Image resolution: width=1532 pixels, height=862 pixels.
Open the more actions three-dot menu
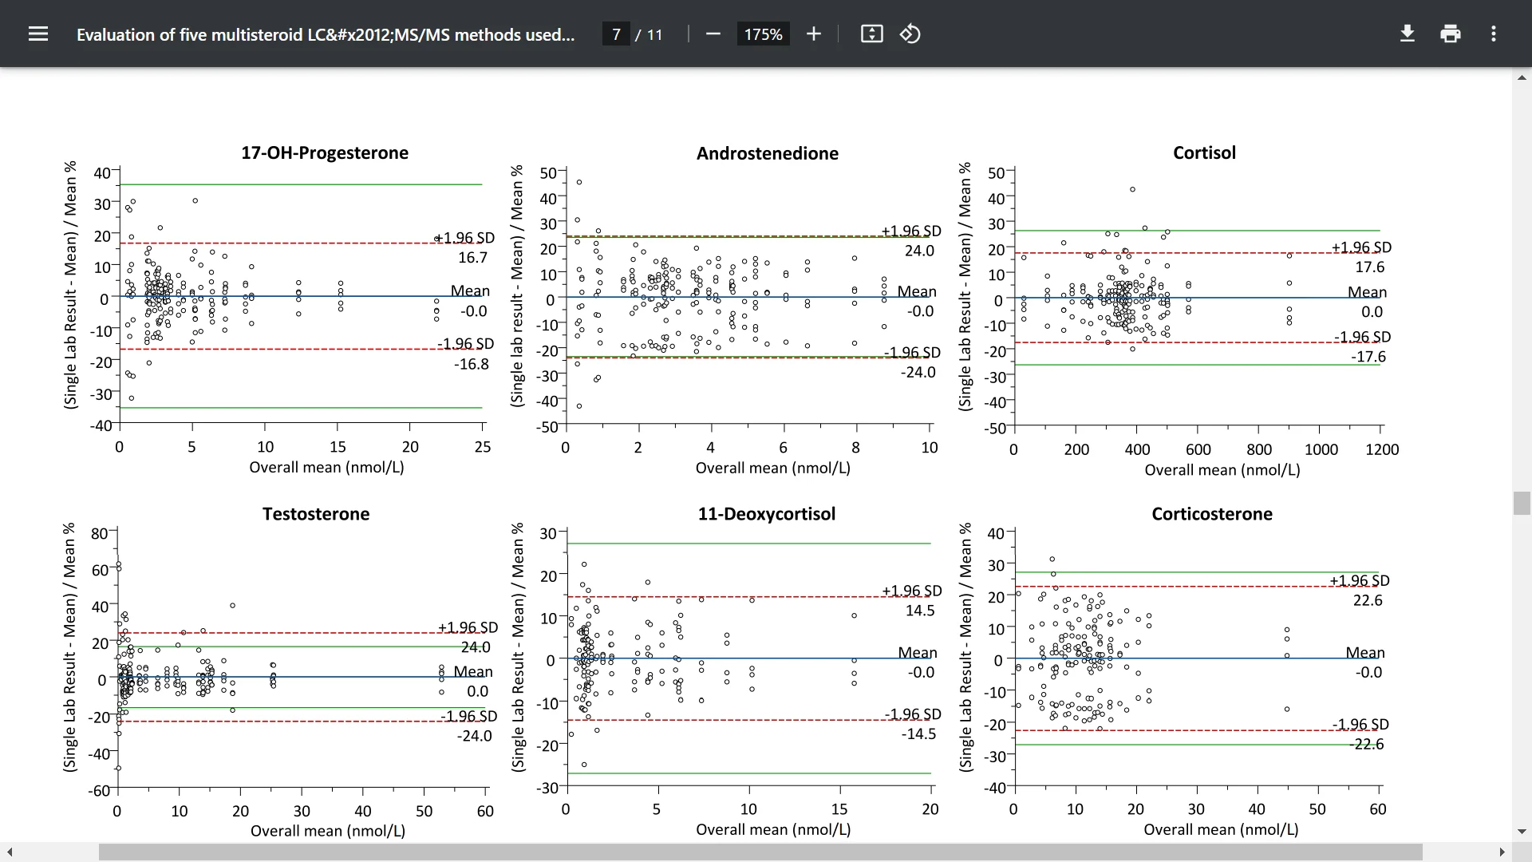(1494, 34)
